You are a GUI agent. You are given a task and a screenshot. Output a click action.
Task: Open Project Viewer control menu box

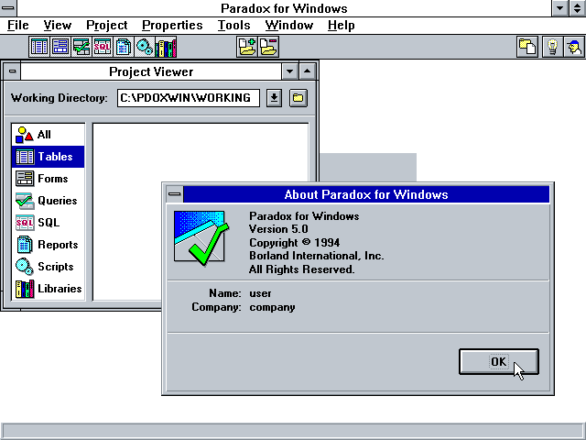(12, 71)
